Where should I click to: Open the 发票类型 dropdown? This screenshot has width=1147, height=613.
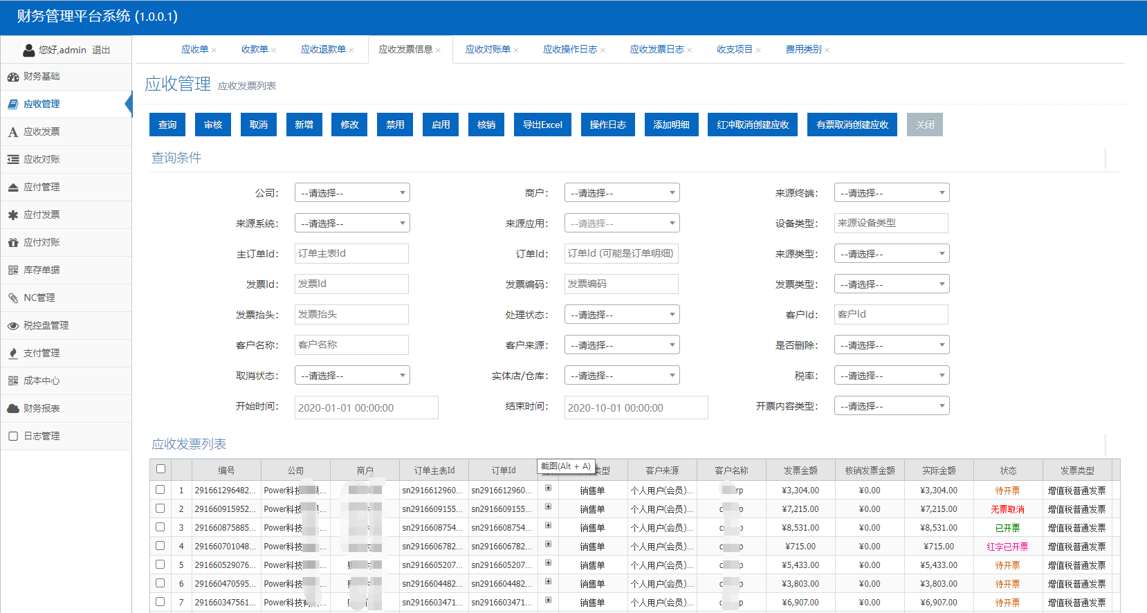pos(891,284)
